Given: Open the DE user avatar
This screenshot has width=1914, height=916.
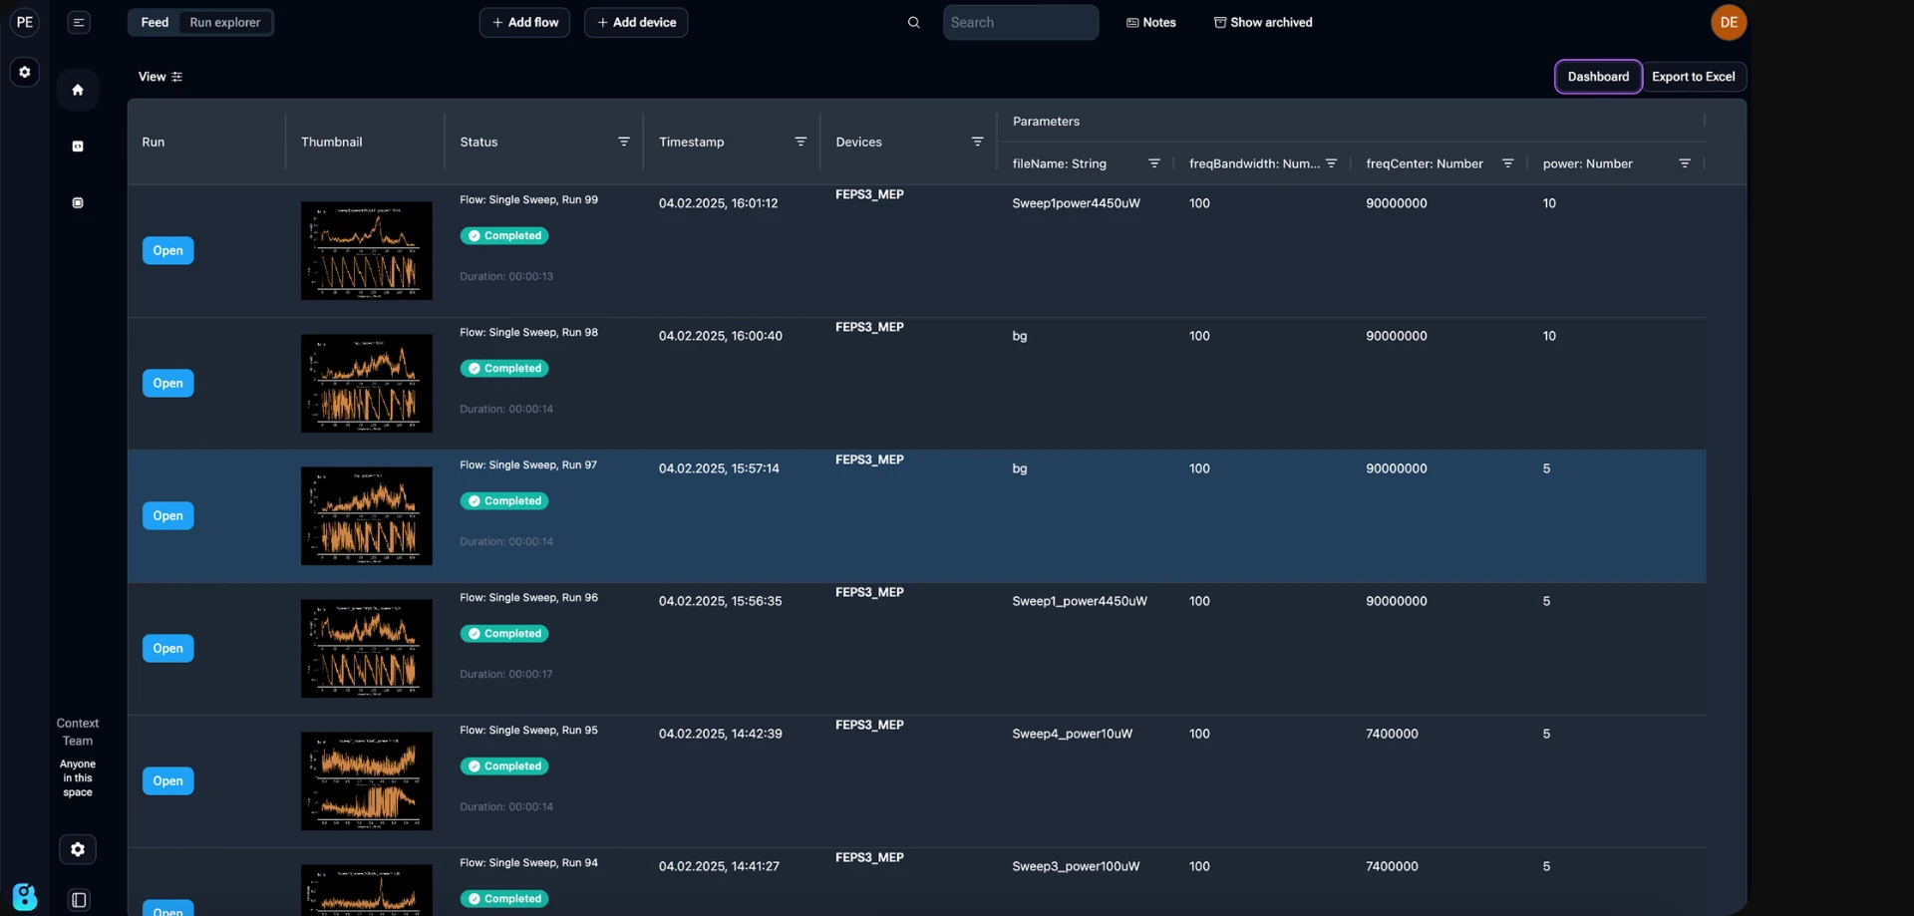Looking at the screenshot, I should coord(1729,22).
